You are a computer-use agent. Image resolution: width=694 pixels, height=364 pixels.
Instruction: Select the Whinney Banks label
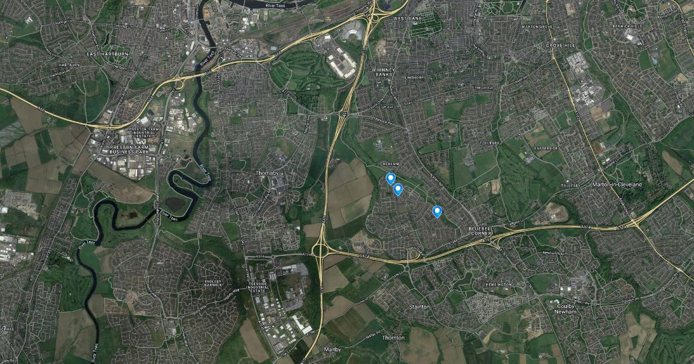[383, 72]
